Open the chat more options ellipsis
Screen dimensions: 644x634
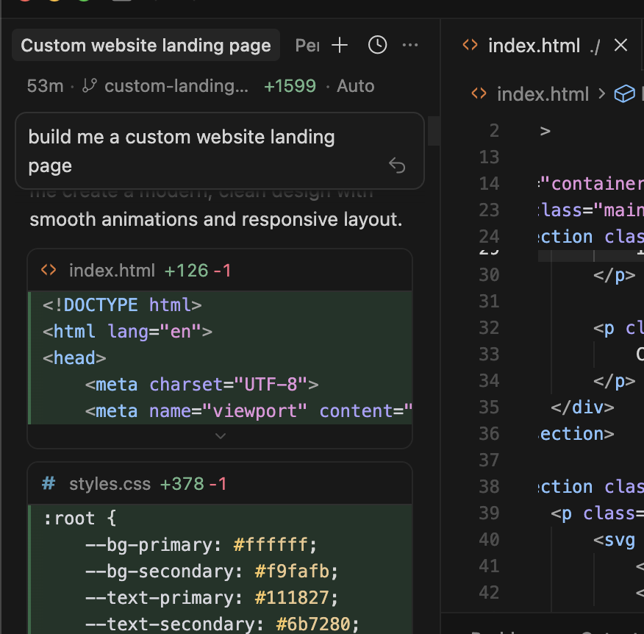[410, 46]
